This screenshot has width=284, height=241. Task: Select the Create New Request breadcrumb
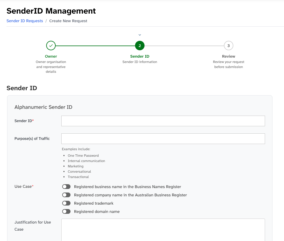pyautogui.click(x=68, y=21)
